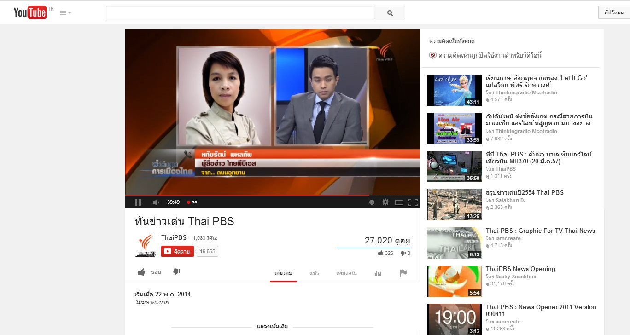The height and width of the screenshot is (335, 630).
Task: Click the 16,665 subscriber count
Action: coord(207,251)
